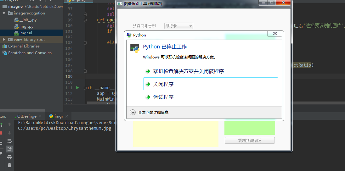Select the imgr.py tree item
The height and width of the screenshot is (171, 345).
coord(32,26)
